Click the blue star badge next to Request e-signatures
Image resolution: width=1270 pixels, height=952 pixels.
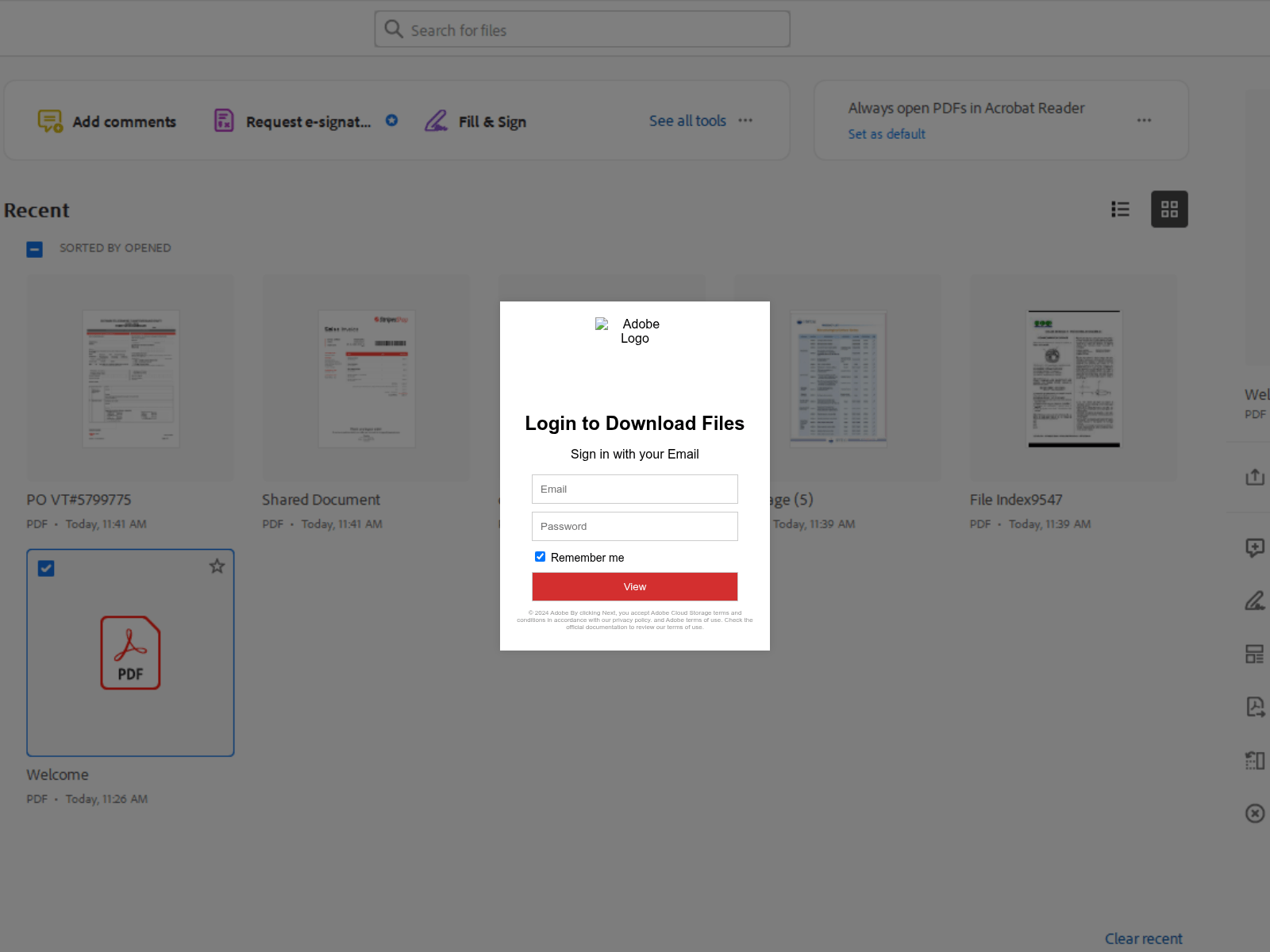click(x=392, y=121)
